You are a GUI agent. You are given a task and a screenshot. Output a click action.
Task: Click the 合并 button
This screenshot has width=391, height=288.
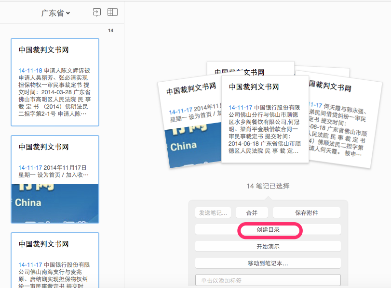coord(252,213)
